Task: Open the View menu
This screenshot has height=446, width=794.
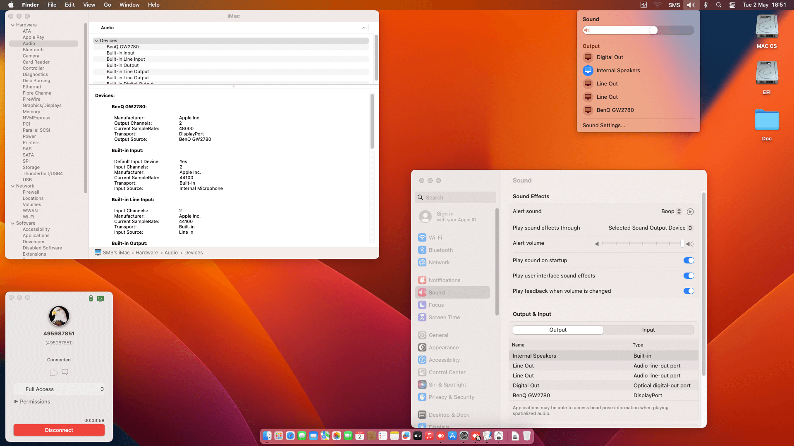Action: [89, 5]
